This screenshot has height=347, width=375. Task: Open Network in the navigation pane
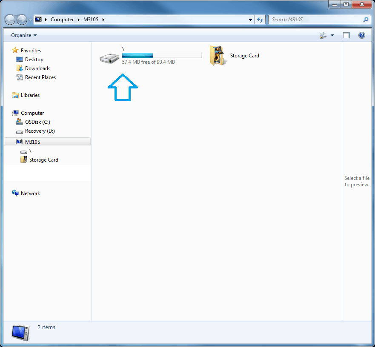[x=30, y=193]
